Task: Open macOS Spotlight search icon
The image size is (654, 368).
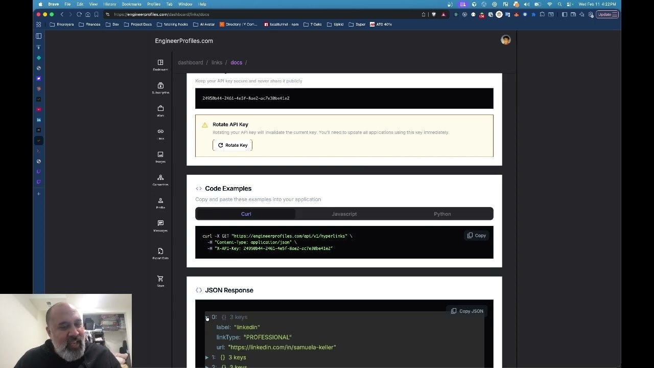Action: pyautogui.click(x=560, y=4)
